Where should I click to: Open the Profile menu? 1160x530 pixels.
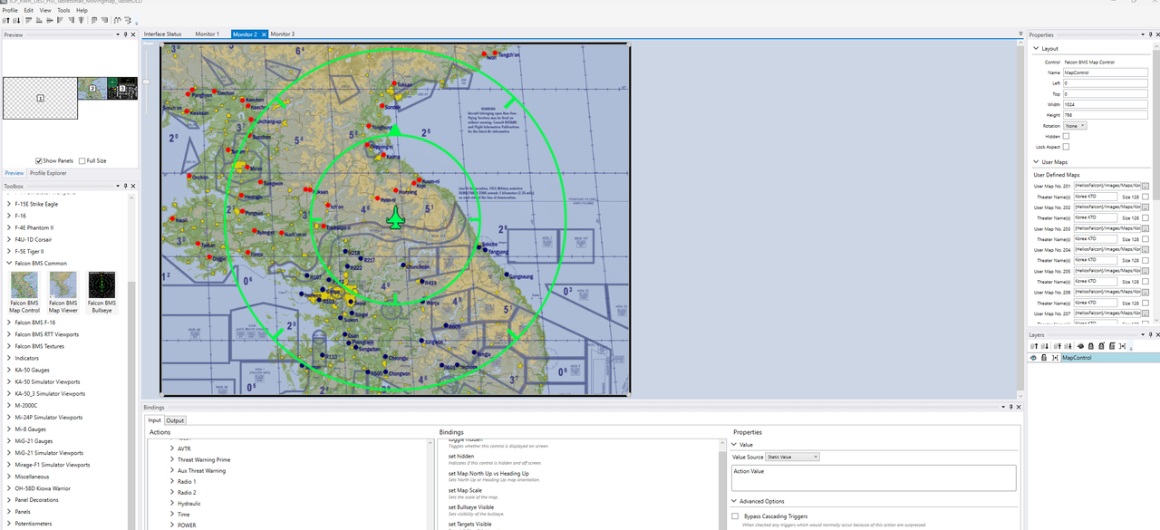[x=9, y=10]
